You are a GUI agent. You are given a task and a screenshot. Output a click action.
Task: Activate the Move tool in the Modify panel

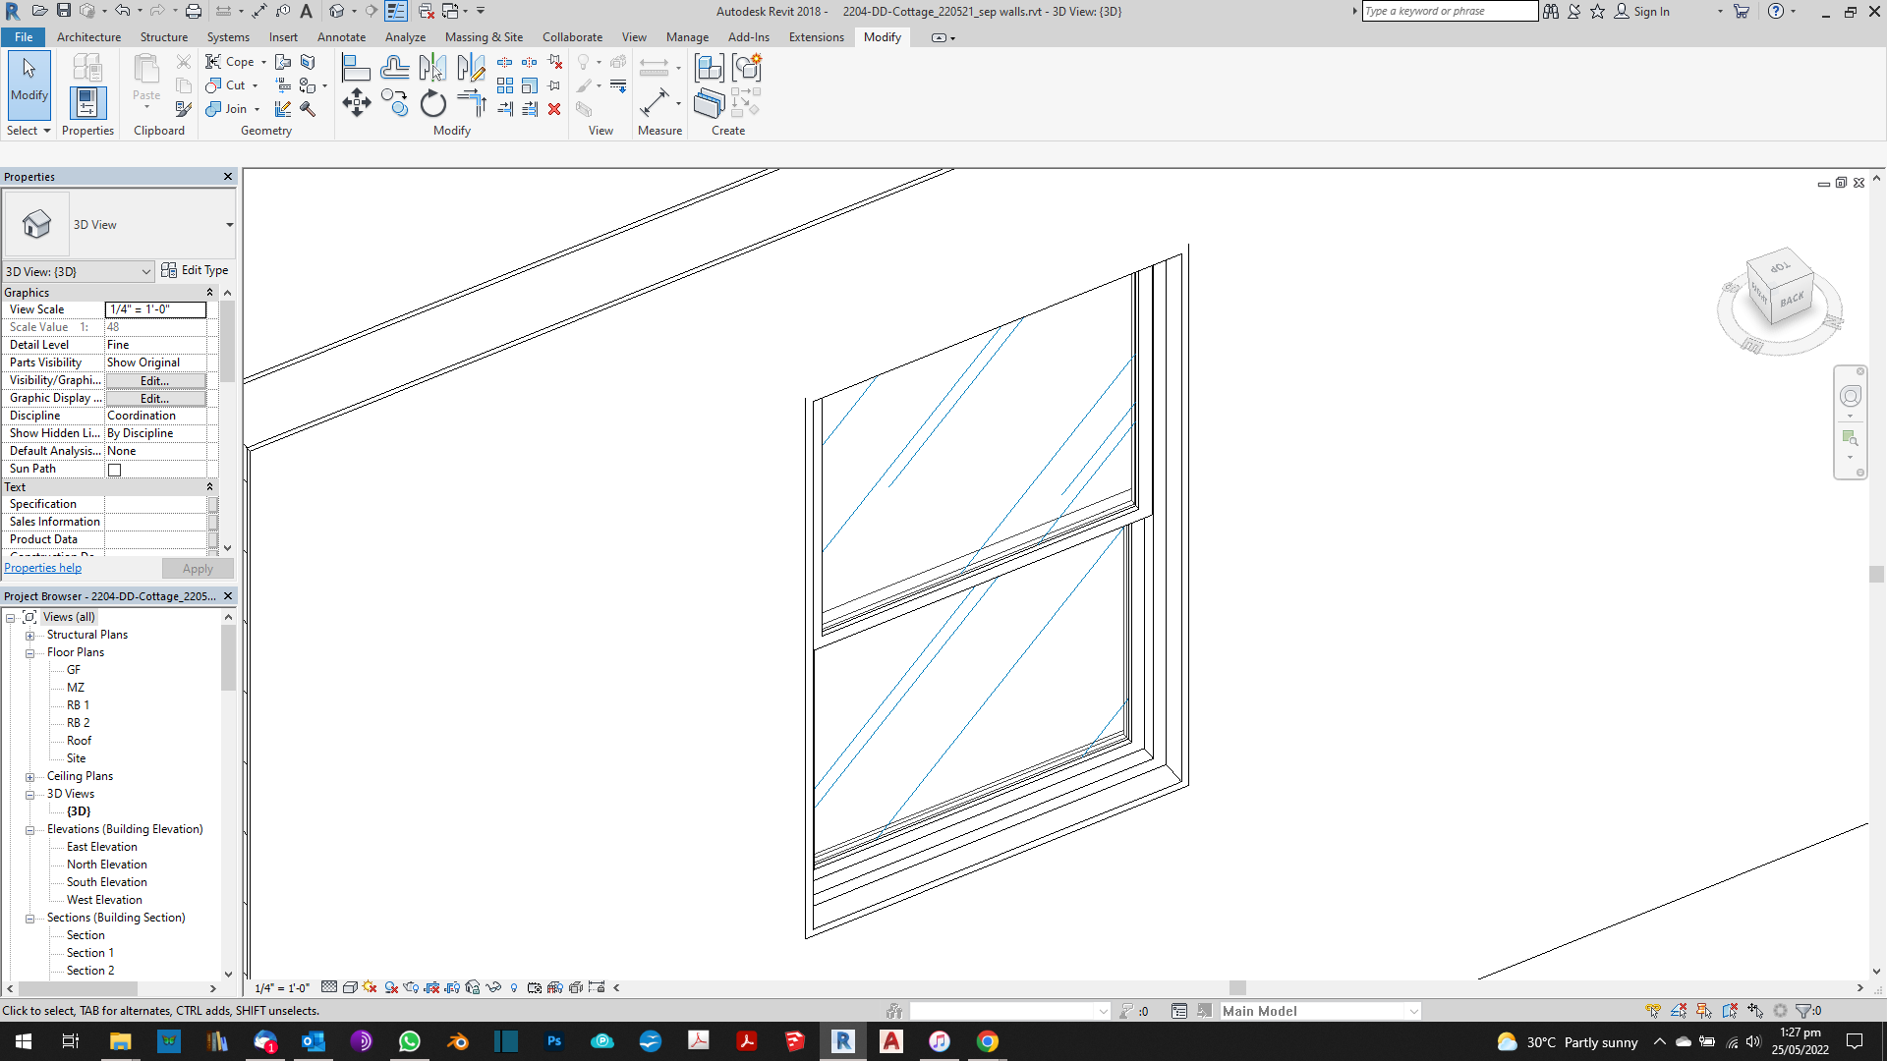(x=357, y=103)
